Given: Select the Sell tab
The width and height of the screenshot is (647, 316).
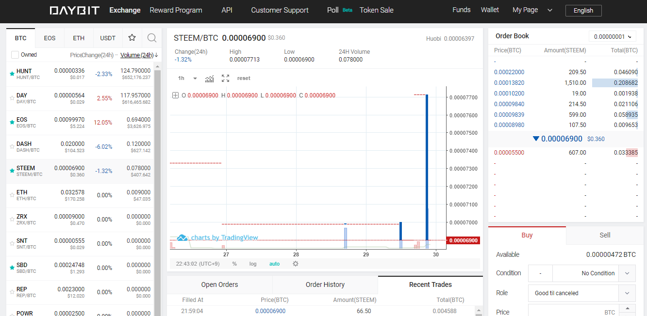Looking at the screenshot, I should pos(605,235).
